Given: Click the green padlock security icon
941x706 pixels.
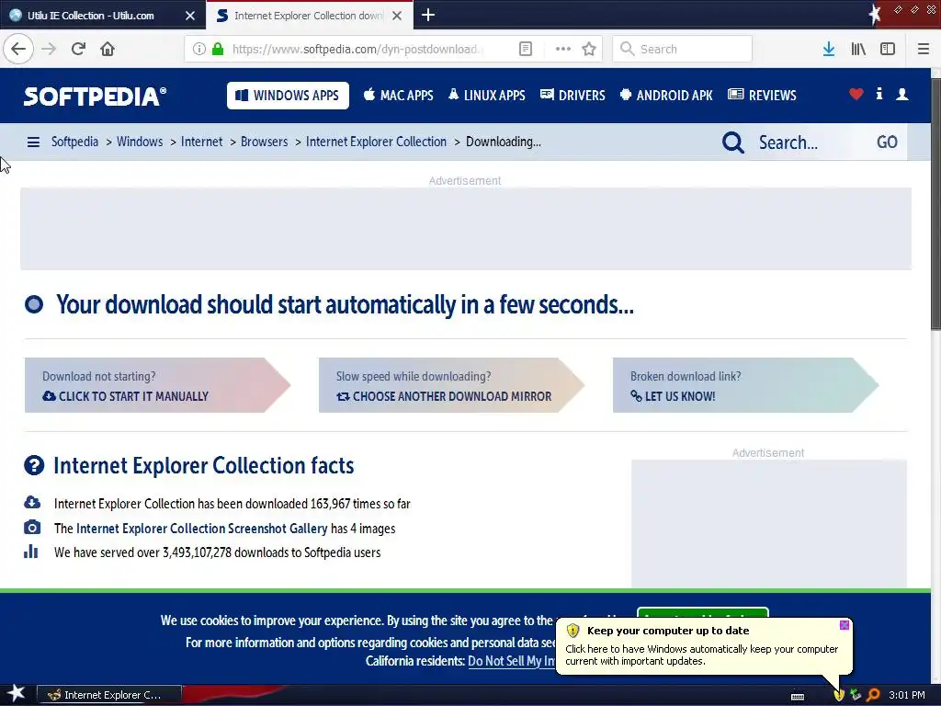Looking at the screenshot, I should pyautogui.click(x=218, y=49).
